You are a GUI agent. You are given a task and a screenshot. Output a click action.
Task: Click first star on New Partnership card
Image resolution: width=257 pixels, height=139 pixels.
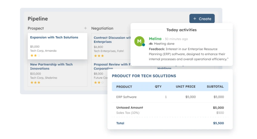pyautogui.click(x=32, y=82)
